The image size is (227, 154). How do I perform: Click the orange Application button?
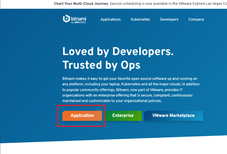(x=82, y=116)
